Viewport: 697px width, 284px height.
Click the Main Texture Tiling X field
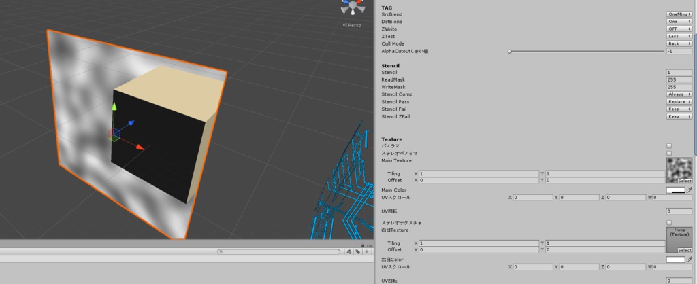pyautogui.click(x=479, y=173)
